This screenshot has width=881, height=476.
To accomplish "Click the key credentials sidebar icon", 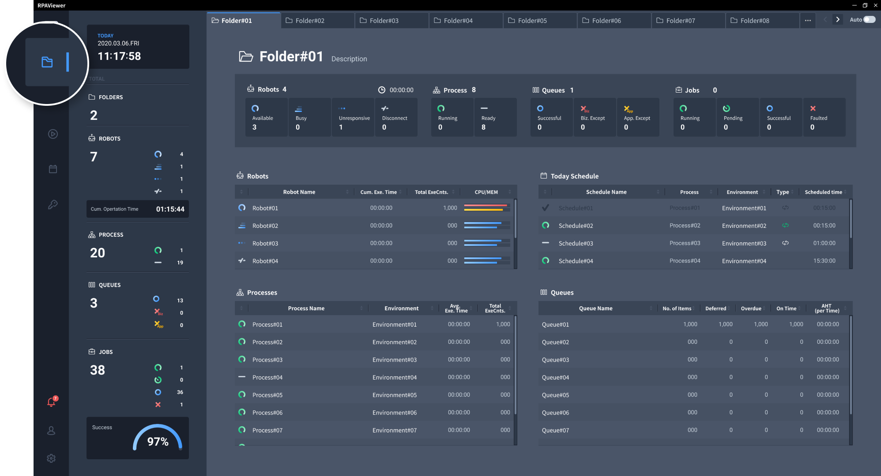I will tap(53, 205).
